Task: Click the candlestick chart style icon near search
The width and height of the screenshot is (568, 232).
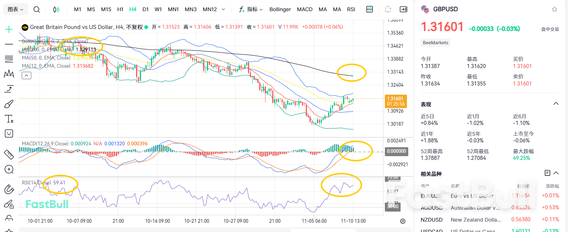Action: 57,9
